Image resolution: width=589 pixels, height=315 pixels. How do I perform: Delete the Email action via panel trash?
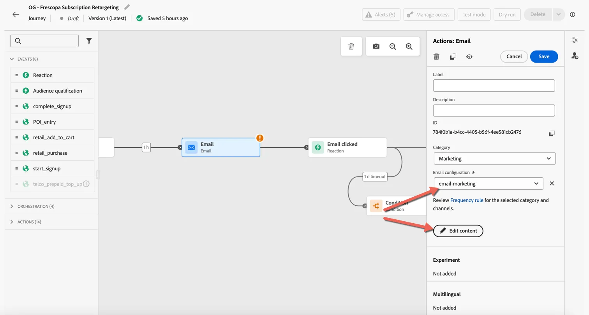pos(436,57)
